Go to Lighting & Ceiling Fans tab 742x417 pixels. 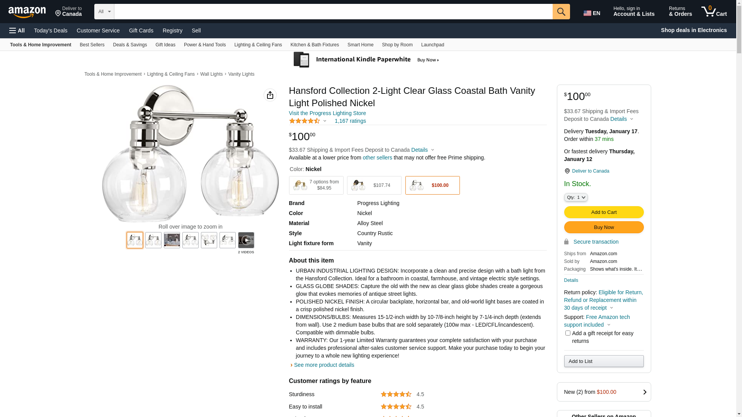(258, 45)
